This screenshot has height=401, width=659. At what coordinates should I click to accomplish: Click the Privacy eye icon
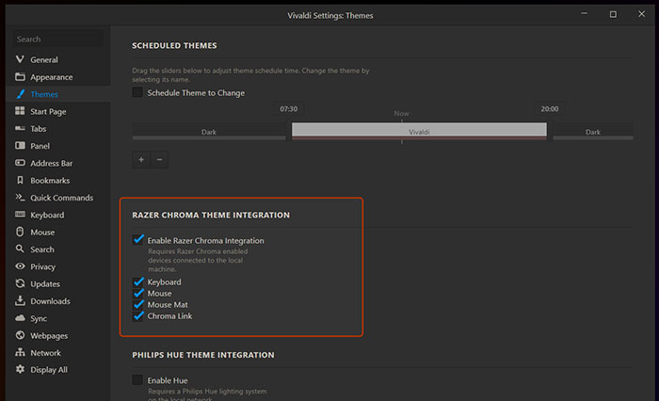tap(20, 266)
